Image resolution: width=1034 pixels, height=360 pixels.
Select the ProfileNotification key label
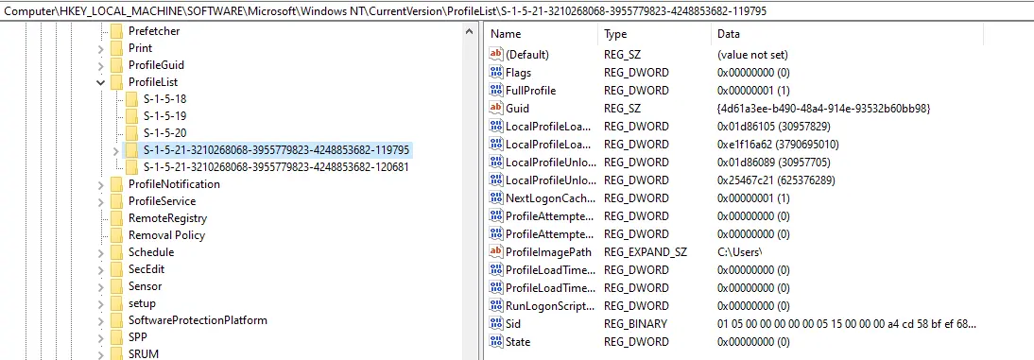tap(174, 184)
